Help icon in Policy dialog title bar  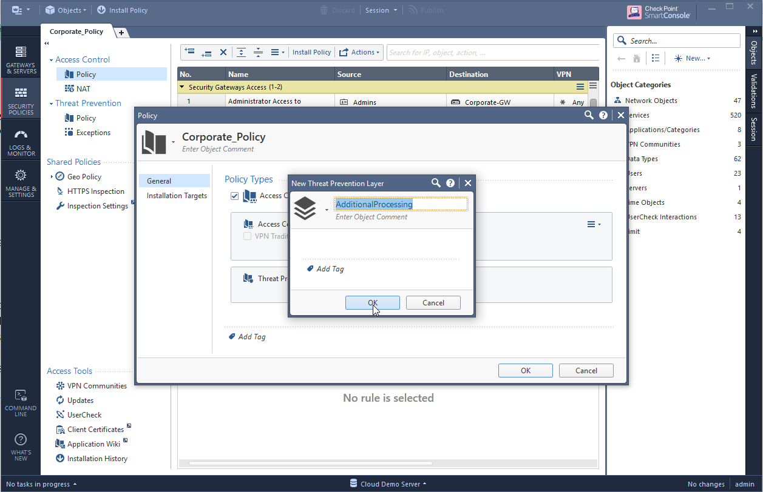point(603,115)
